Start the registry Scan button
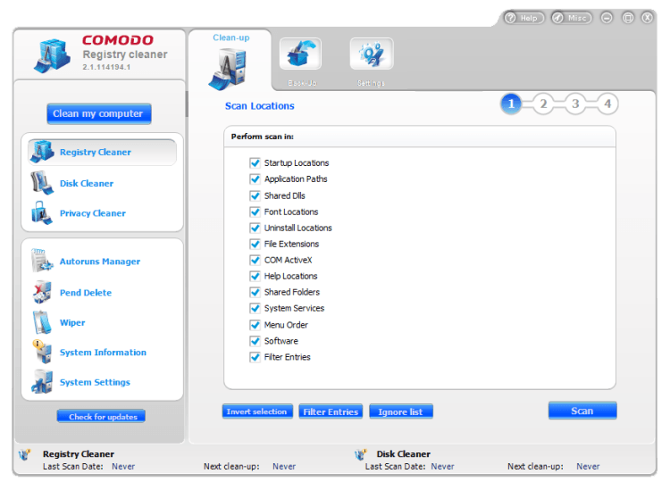 click(x=582, y=411)
